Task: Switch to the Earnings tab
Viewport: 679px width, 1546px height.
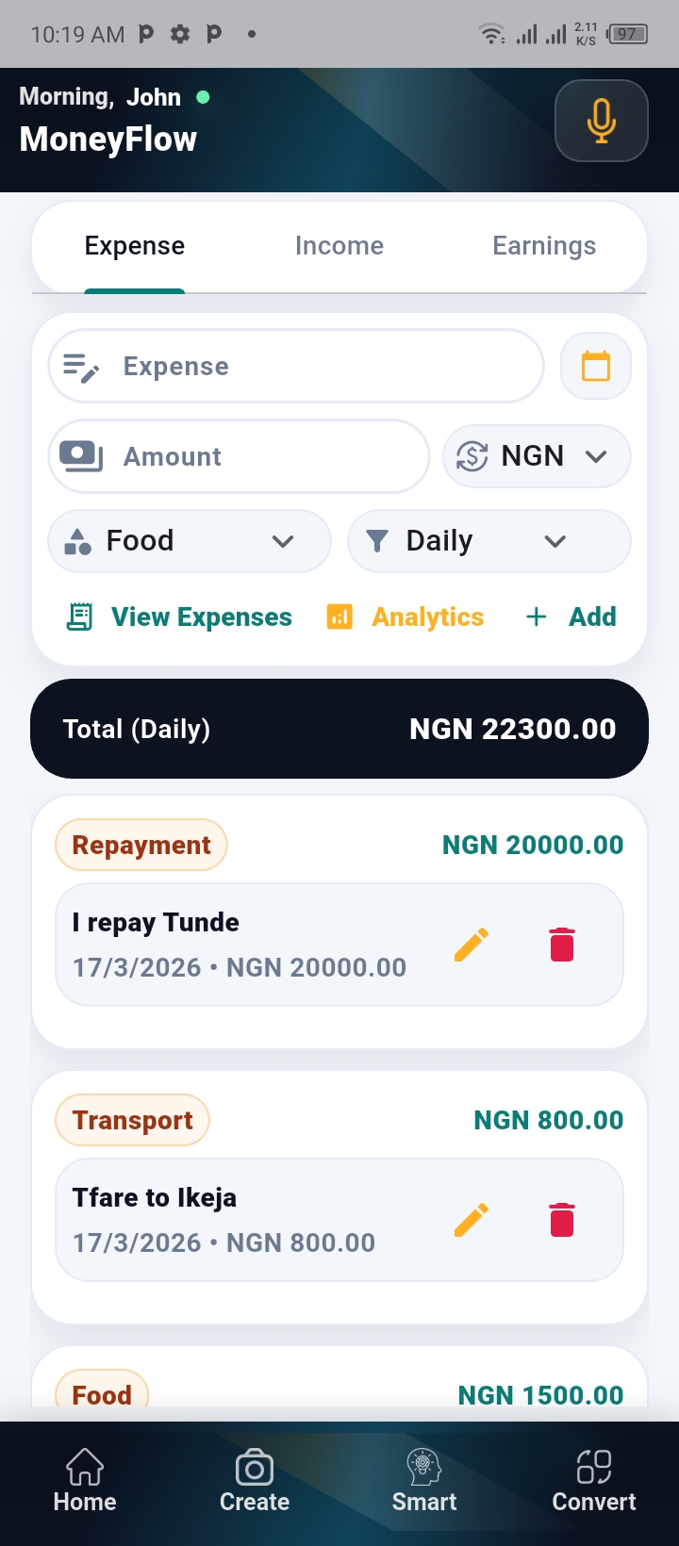Action: pyautogui.click(x=544, y=246)
